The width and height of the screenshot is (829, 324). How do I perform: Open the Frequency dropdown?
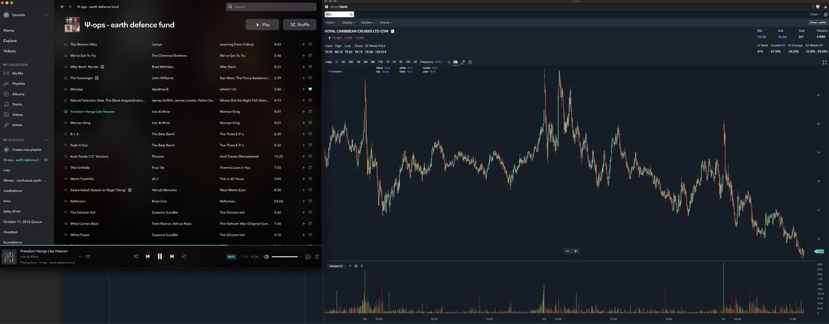click(x=433, y=62)
